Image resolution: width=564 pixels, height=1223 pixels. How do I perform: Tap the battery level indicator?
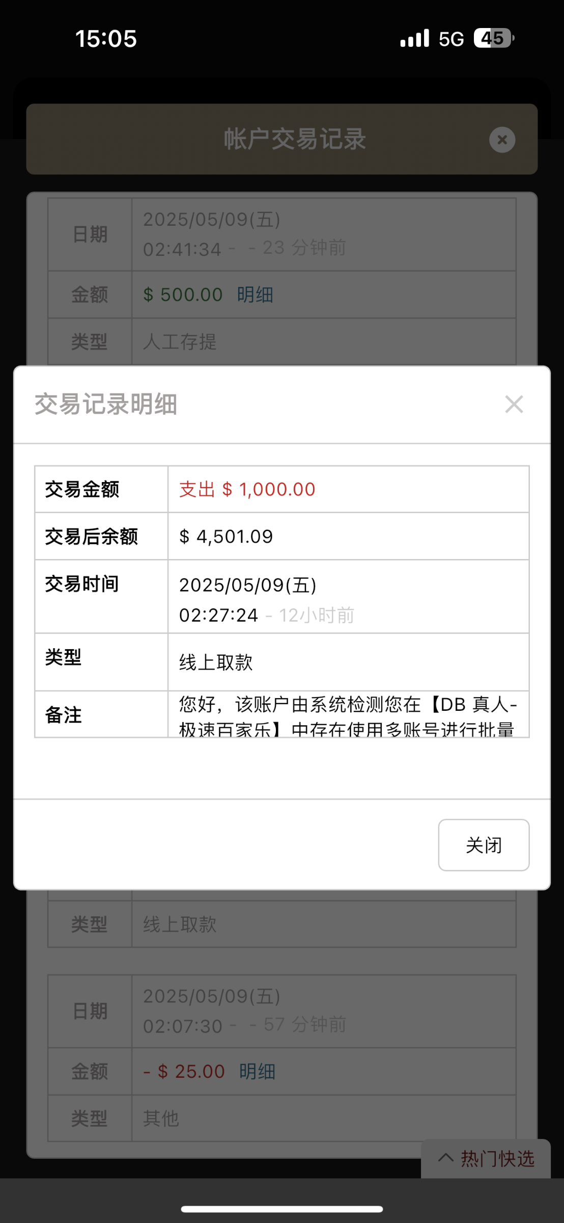tap(493, 38)
